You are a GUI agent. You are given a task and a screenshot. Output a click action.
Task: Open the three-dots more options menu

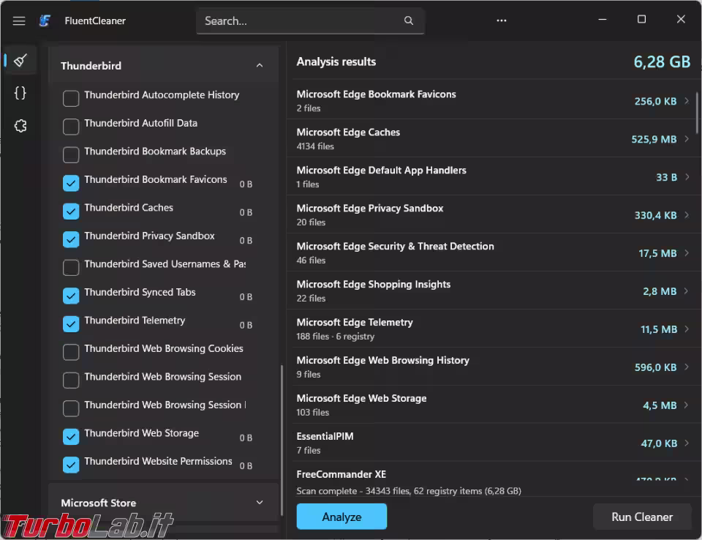[x=502, y=20]
